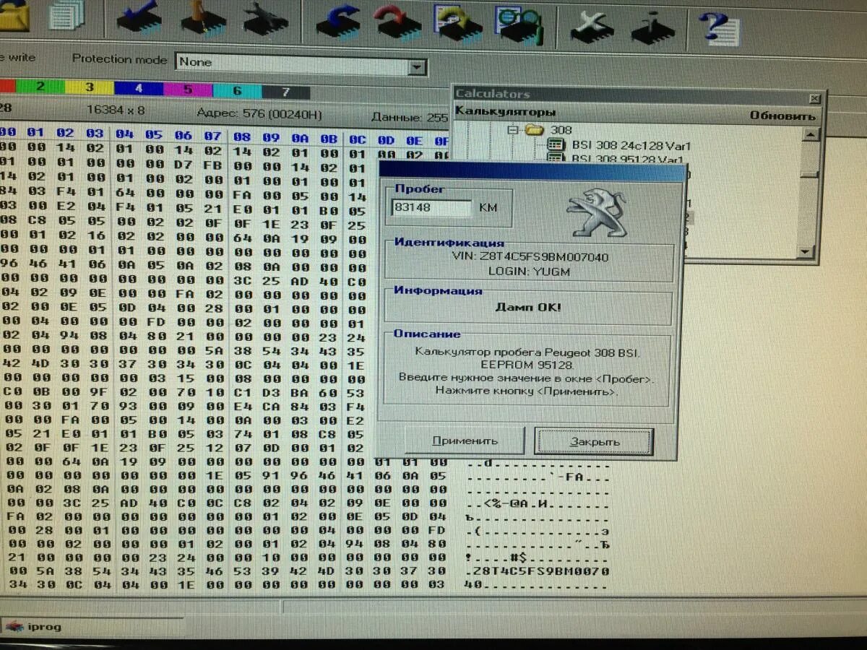The width and height of the screenshot is (867, 650).
Task: Select hex cell C1 in the editor
Action: pyautogui.click(x=241, y=393)
